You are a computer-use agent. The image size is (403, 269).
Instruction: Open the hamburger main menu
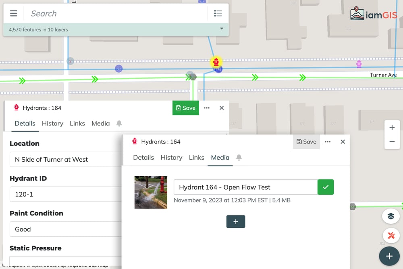(14, 13)
